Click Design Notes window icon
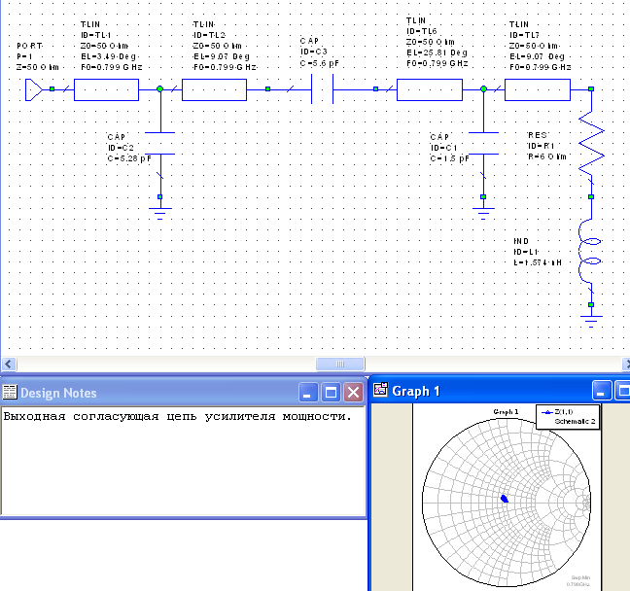The image size is (630, 591). [10, 392]
